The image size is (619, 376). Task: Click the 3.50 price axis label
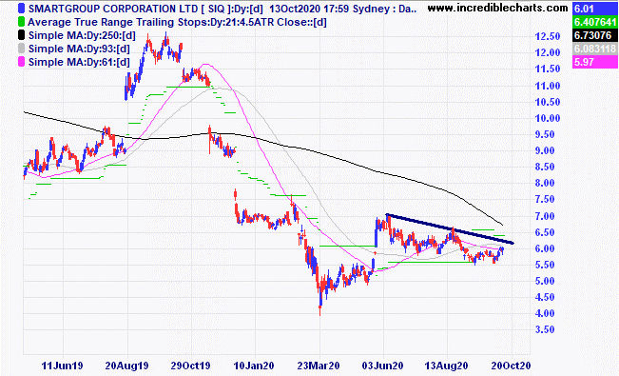[x=545, y=329]
